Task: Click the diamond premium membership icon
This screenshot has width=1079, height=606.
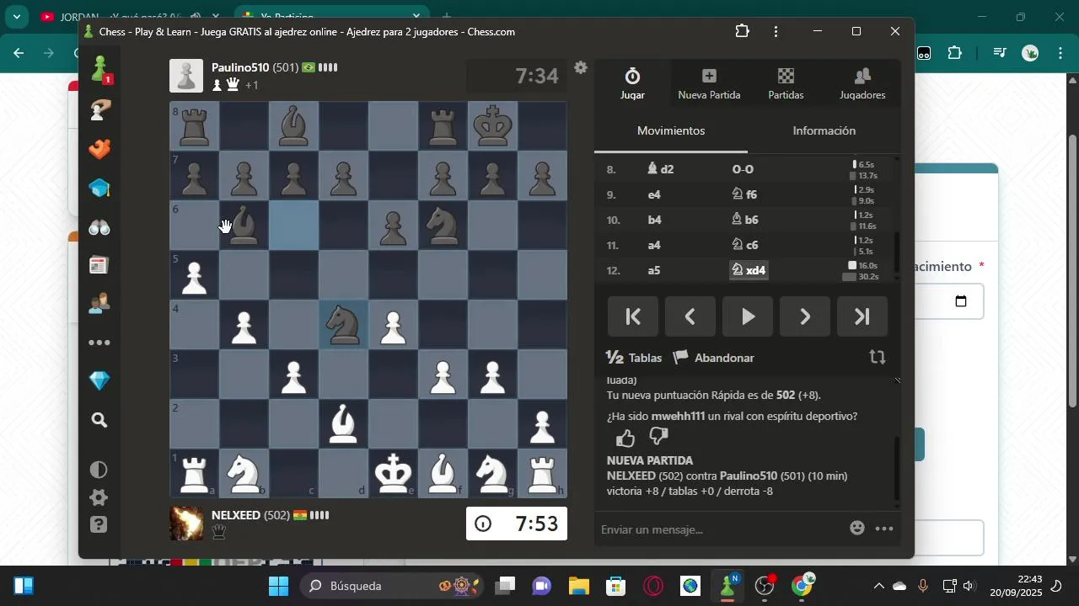Action: point(99,380)
